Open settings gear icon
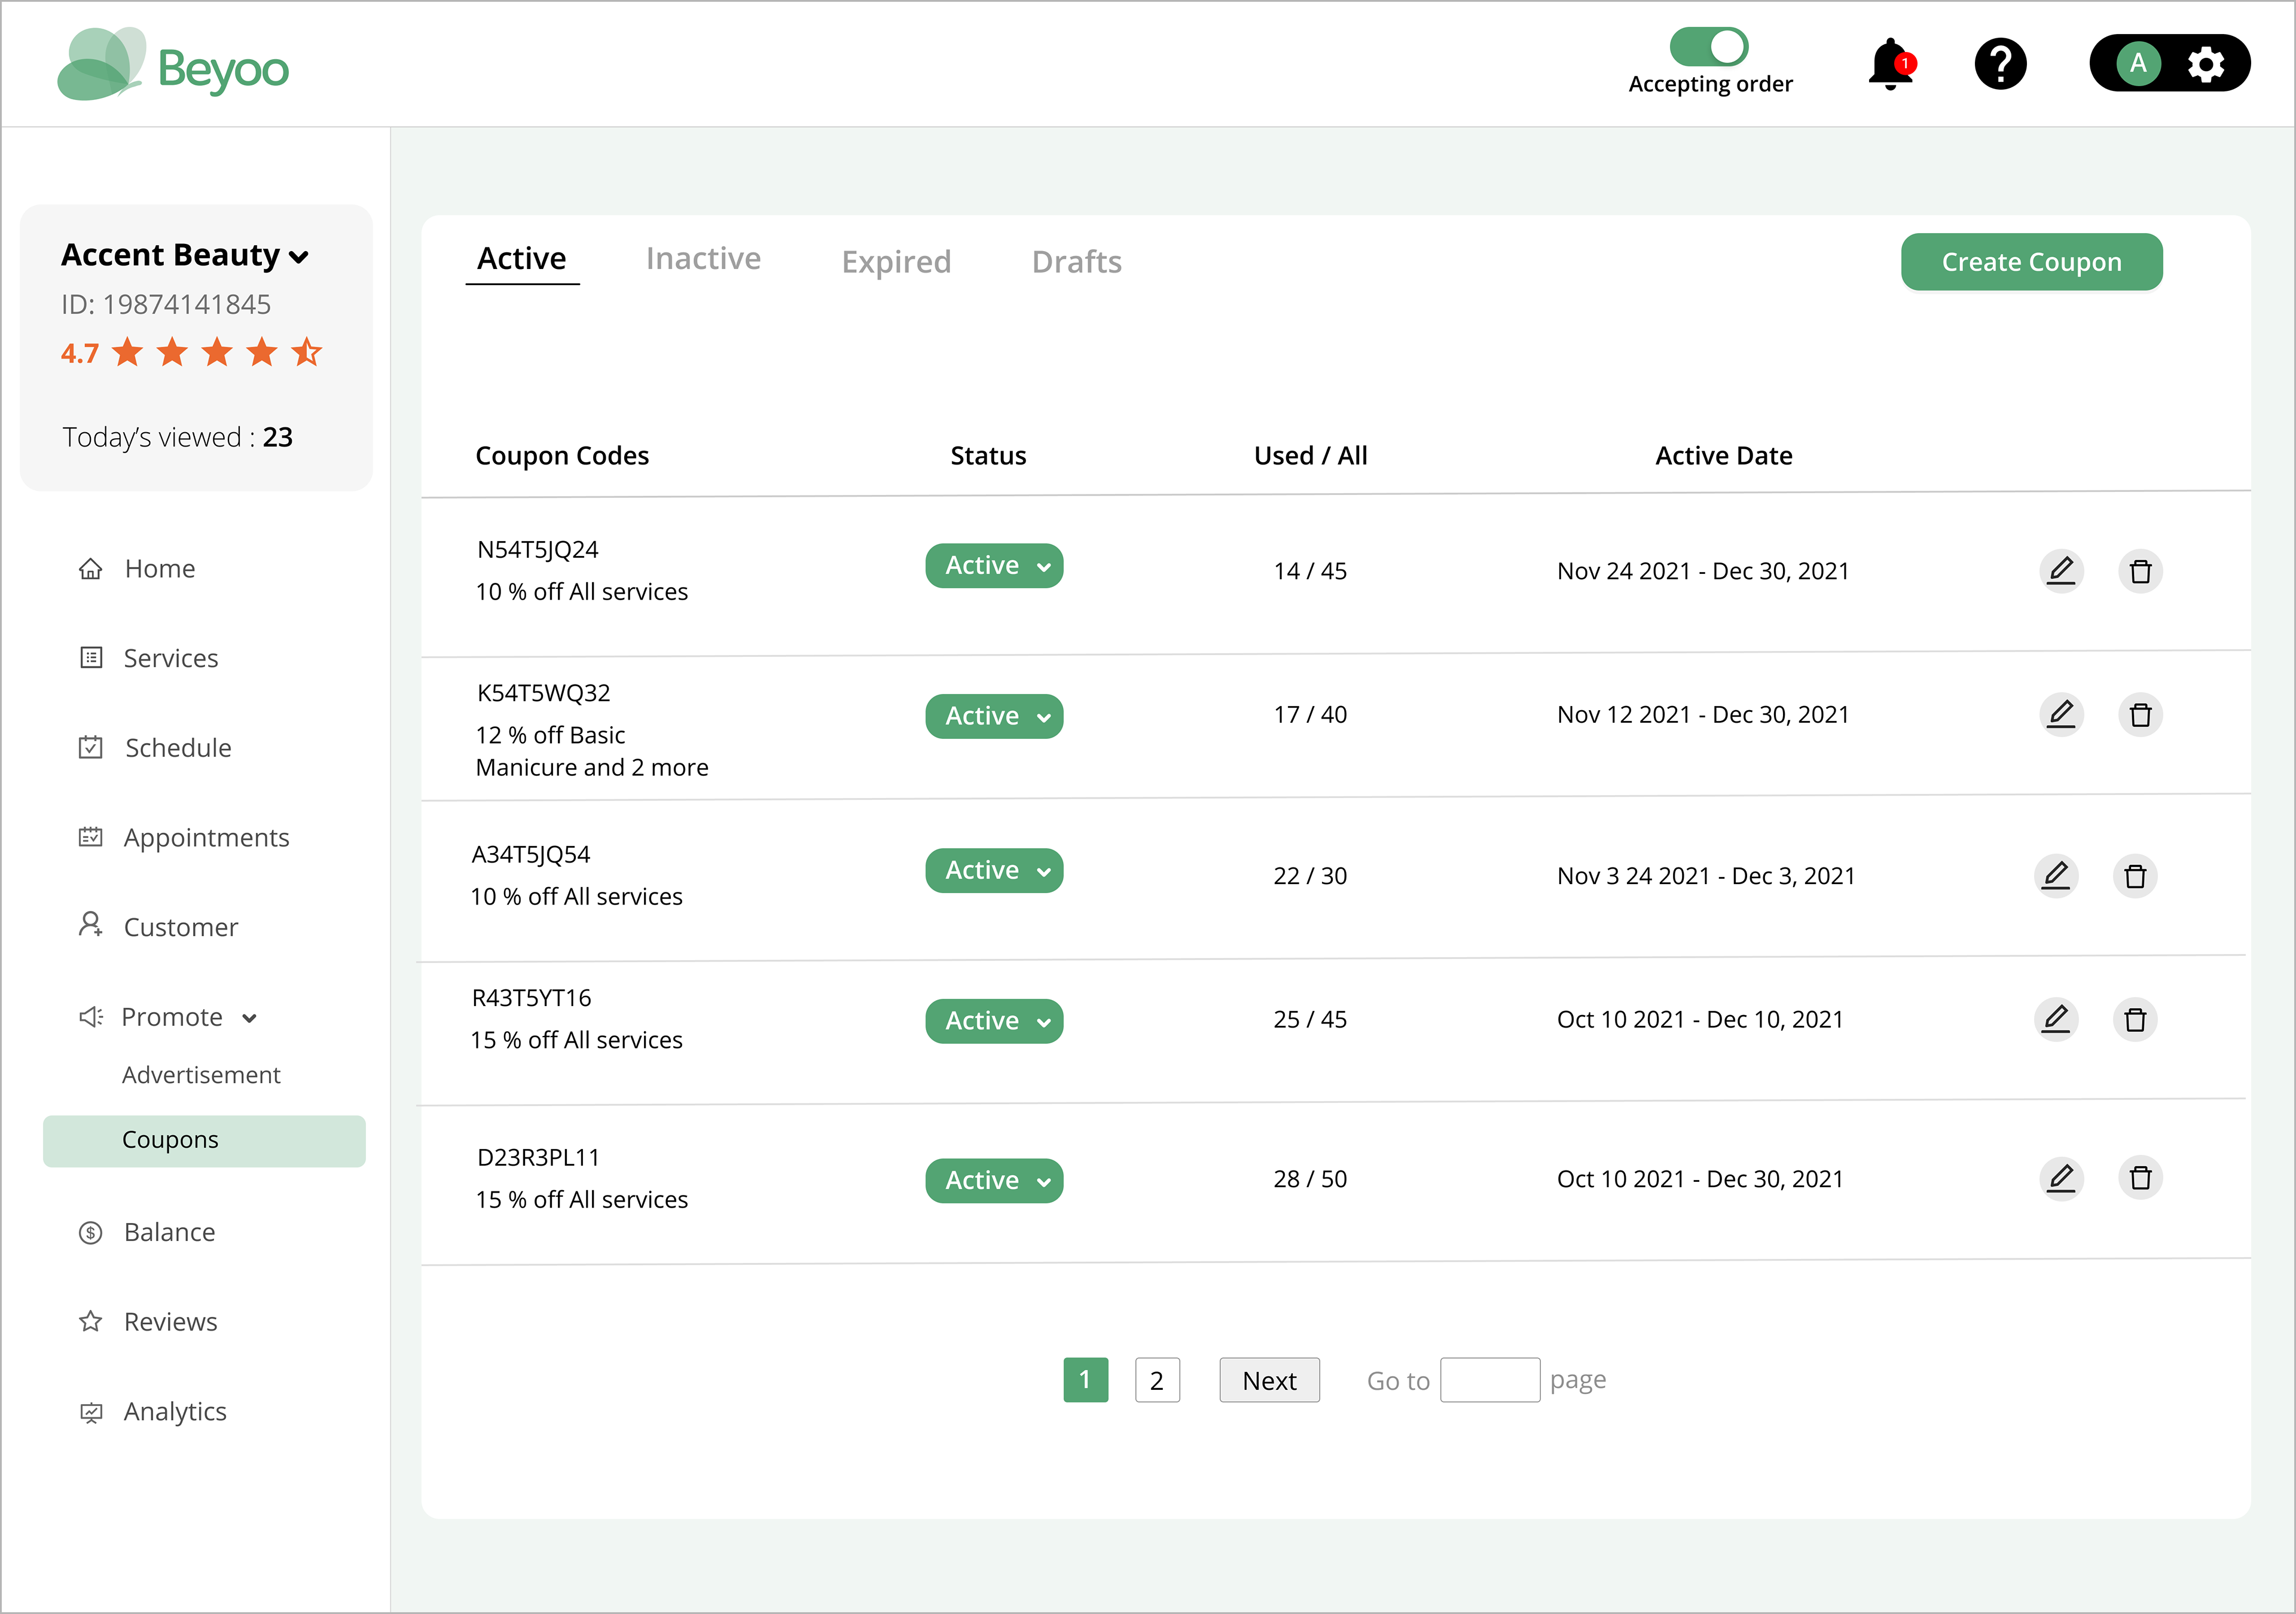The width and height of the screenshot is (2296, 1614). click(x=2206, y=64)
